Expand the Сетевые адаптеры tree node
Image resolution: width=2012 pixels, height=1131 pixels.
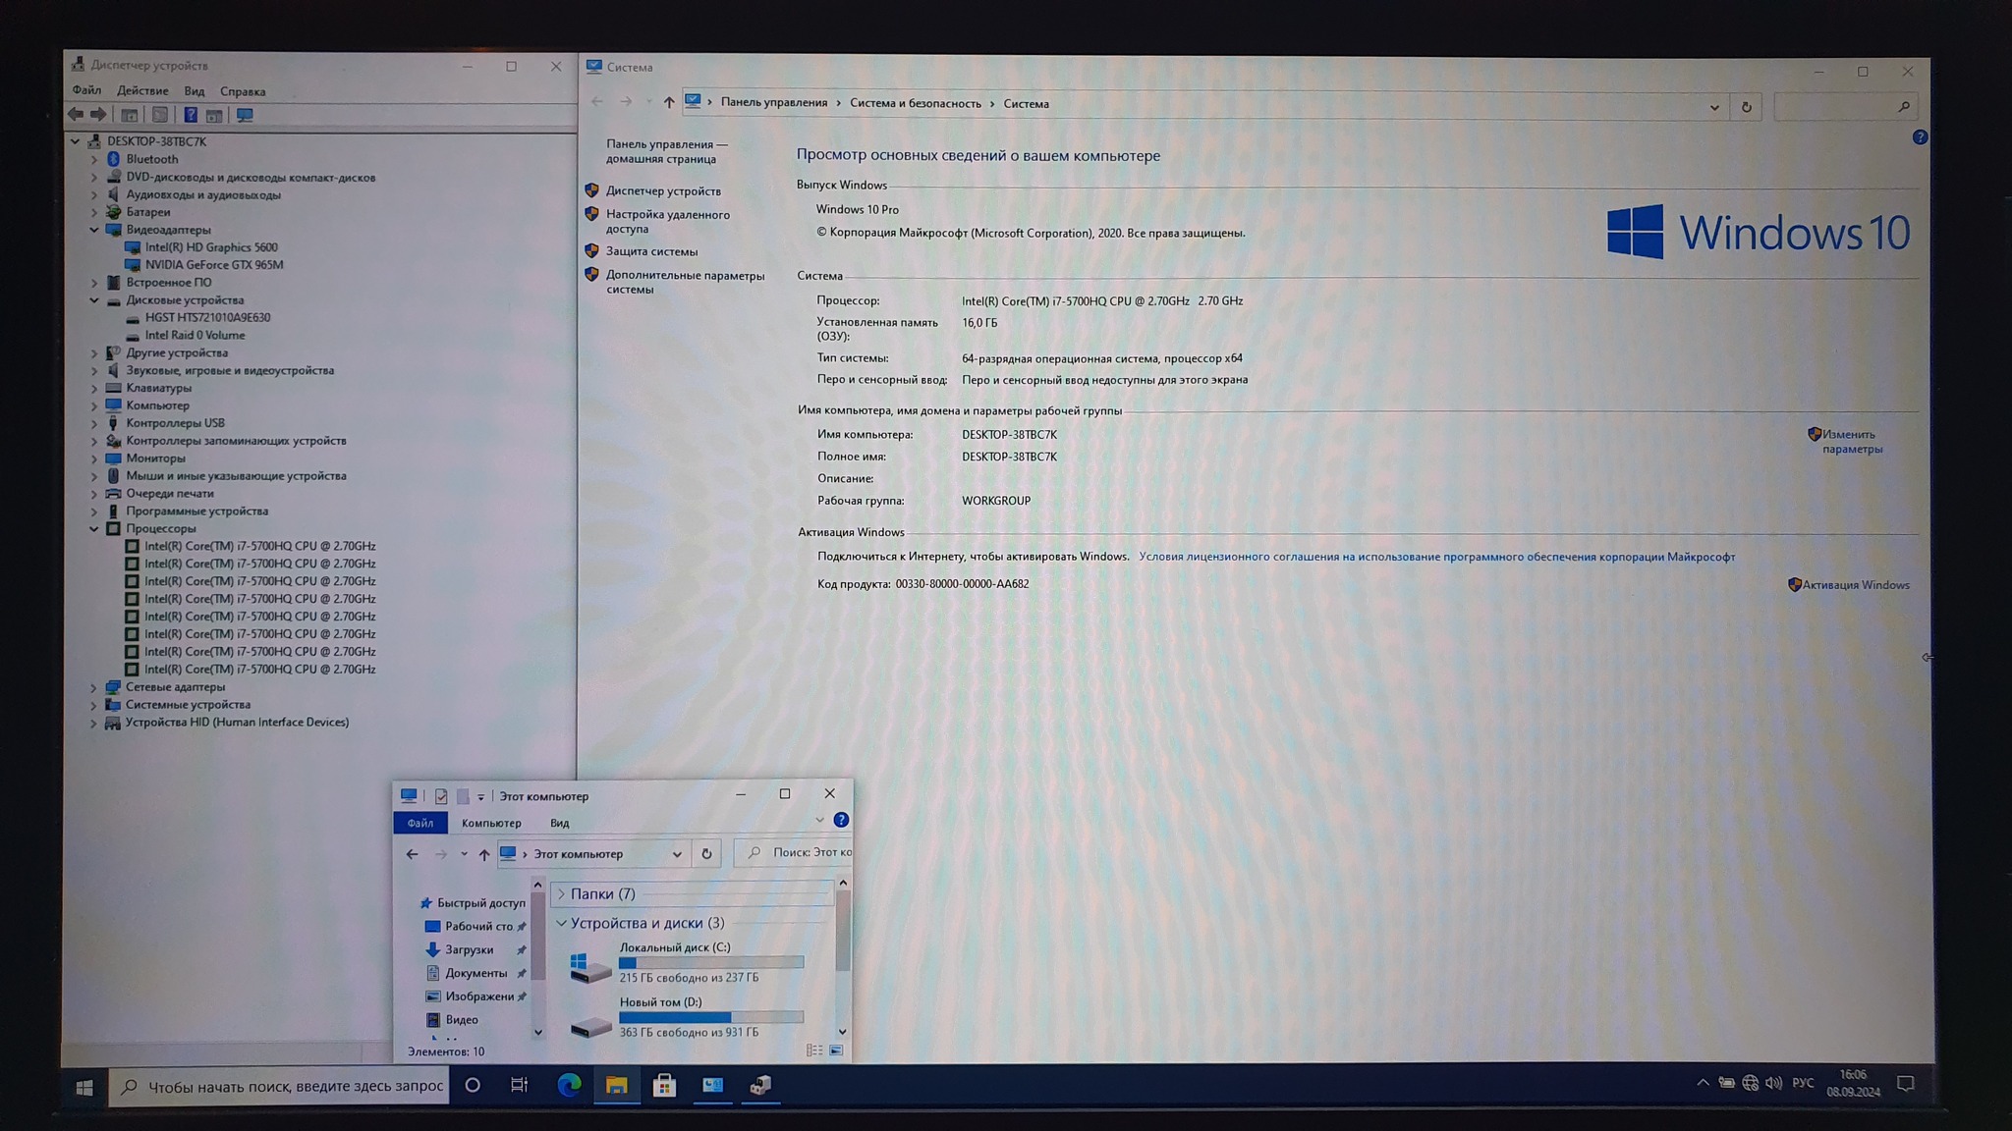click(x=94, y=687)
